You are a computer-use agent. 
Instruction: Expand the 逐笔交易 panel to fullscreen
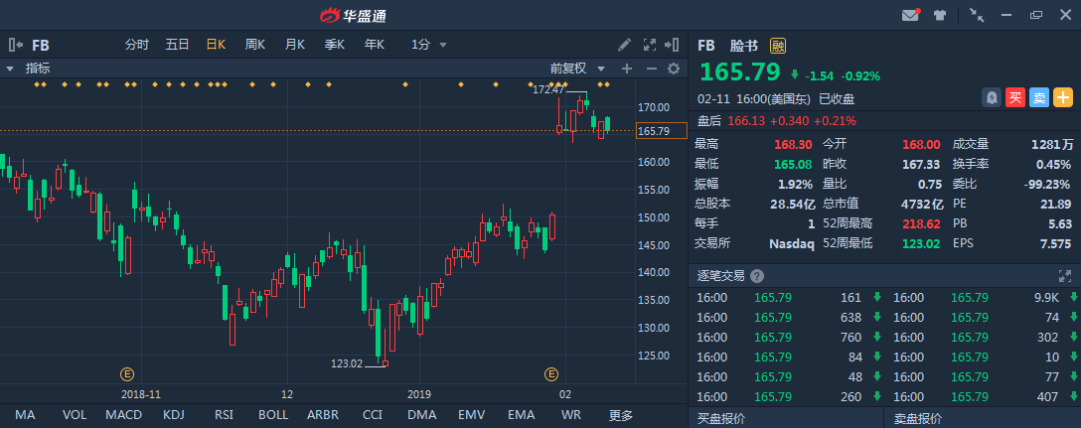click(x=1066, y=276)
